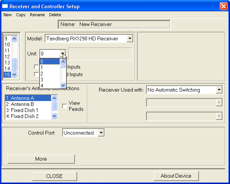Click the Name field New Receiver

[114, 25]
